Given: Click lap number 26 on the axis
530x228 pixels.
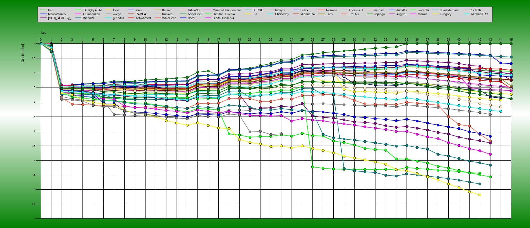Looking at the screenshot, I should 312,40.
